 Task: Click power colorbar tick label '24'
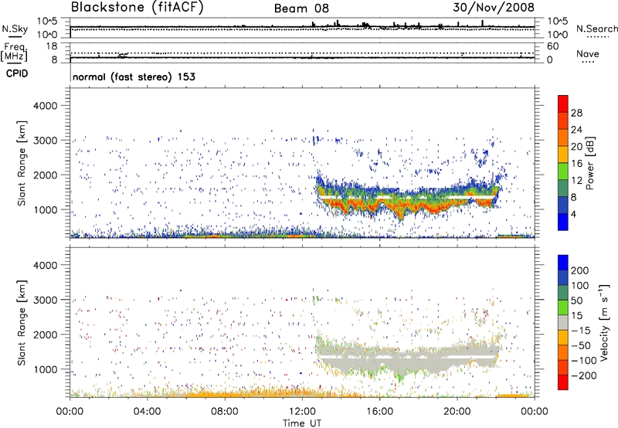pyautogui.click(x=576, y=130)
